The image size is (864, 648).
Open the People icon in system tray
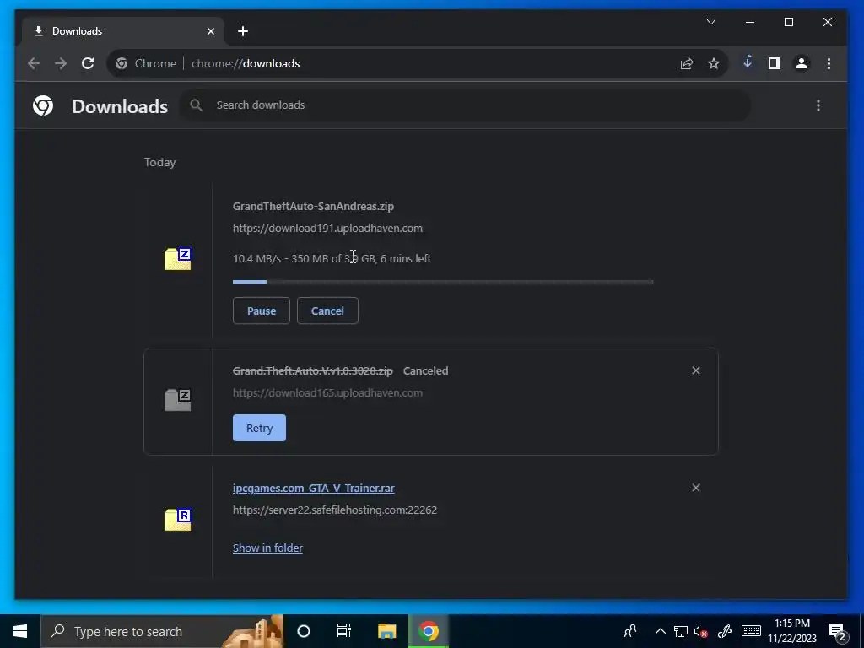tap(630, 631)
